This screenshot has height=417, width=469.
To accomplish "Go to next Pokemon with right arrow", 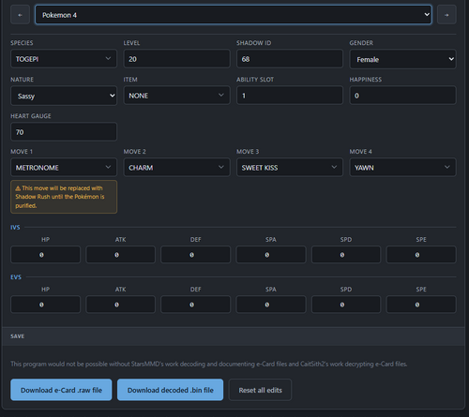I will pyautogui.click(x=446, y=15).
